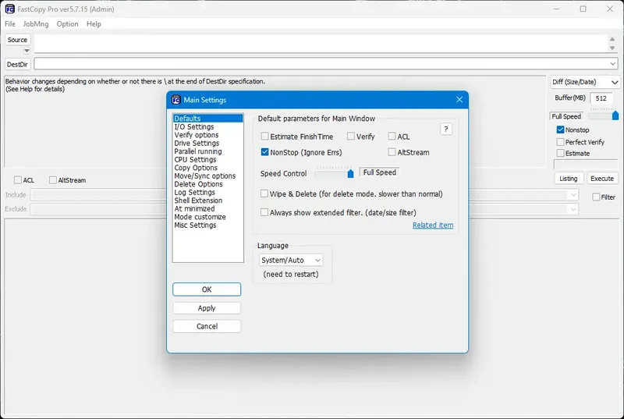Open the Help menu

click(x=94, y=24)
